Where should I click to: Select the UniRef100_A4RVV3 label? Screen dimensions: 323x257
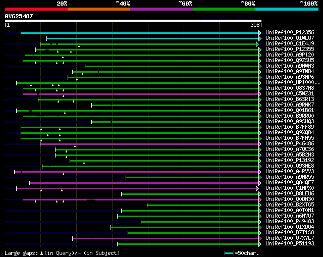click(290, 172)
